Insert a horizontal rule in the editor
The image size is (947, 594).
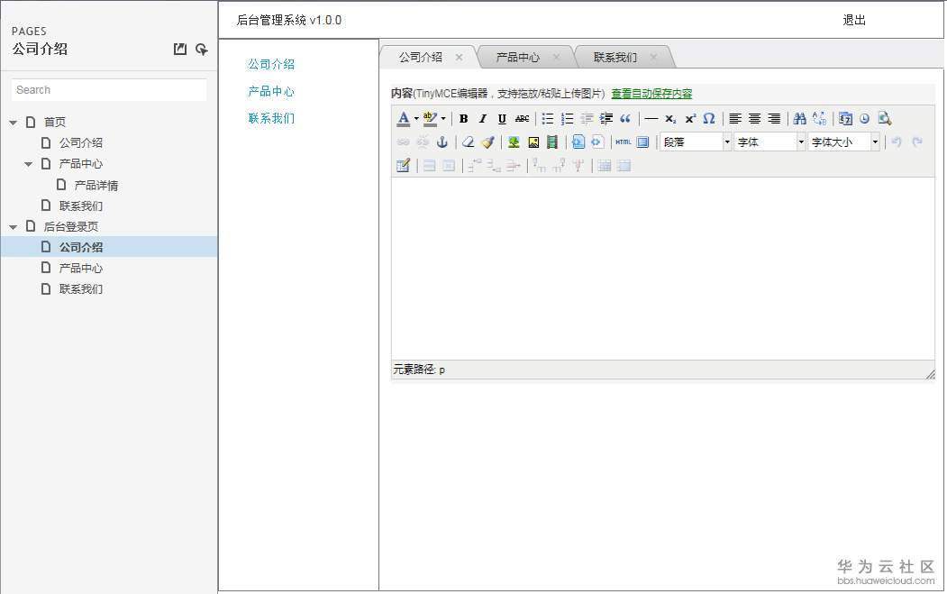[651, 119]
